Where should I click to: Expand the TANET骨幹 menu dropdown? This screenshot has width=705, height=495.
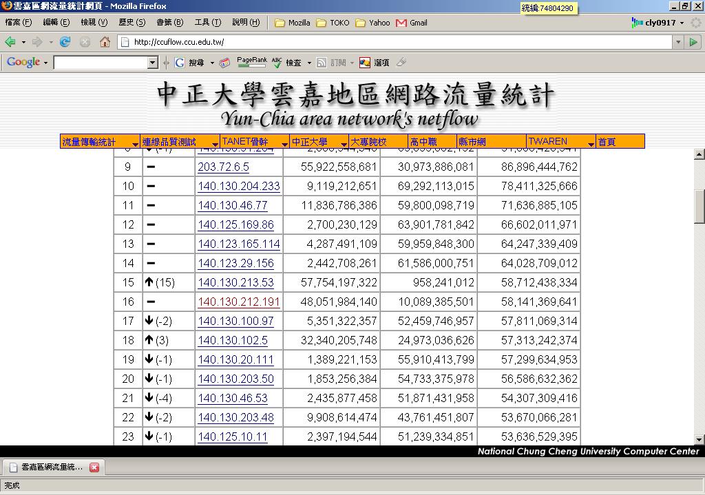(x=284, y=144)
